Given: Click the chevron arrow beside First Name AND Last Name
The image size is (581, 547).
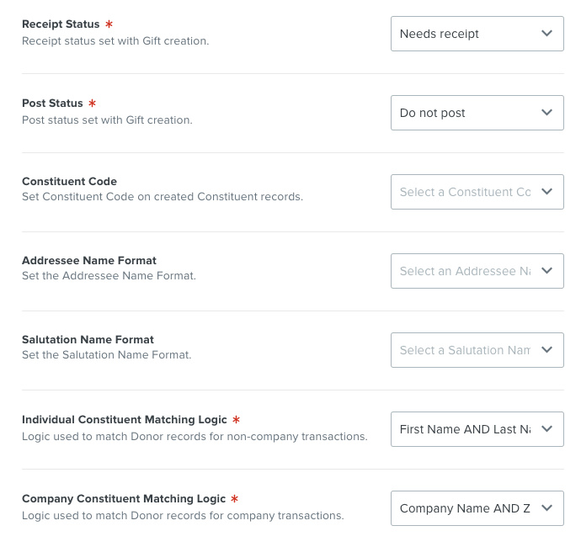Looking at the screenshot, I should 547,428.
